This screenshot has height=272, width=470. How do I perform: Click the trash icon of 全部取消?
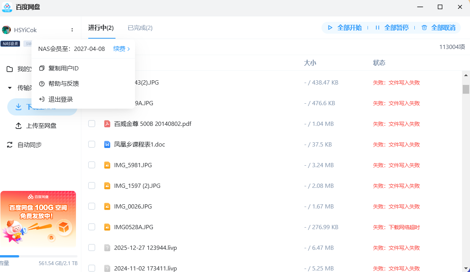424,28
